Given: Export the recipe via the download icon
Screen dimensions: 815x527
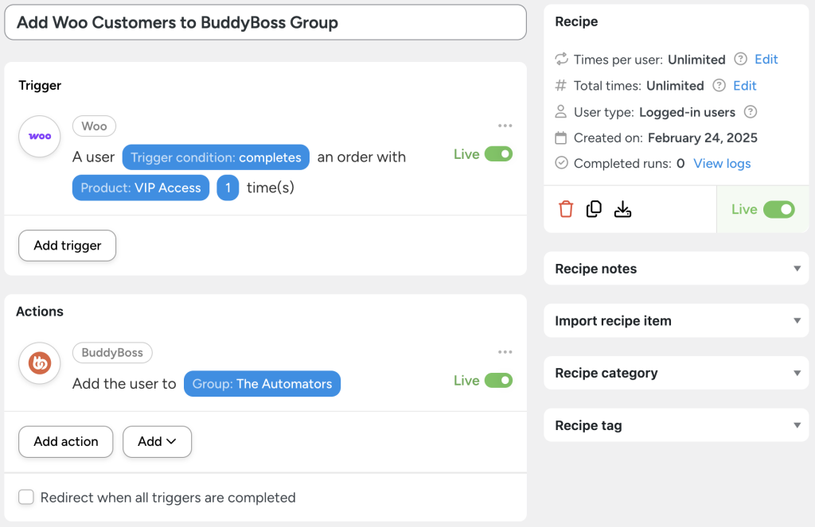Looking at the screenshot, I should point(622,208).
